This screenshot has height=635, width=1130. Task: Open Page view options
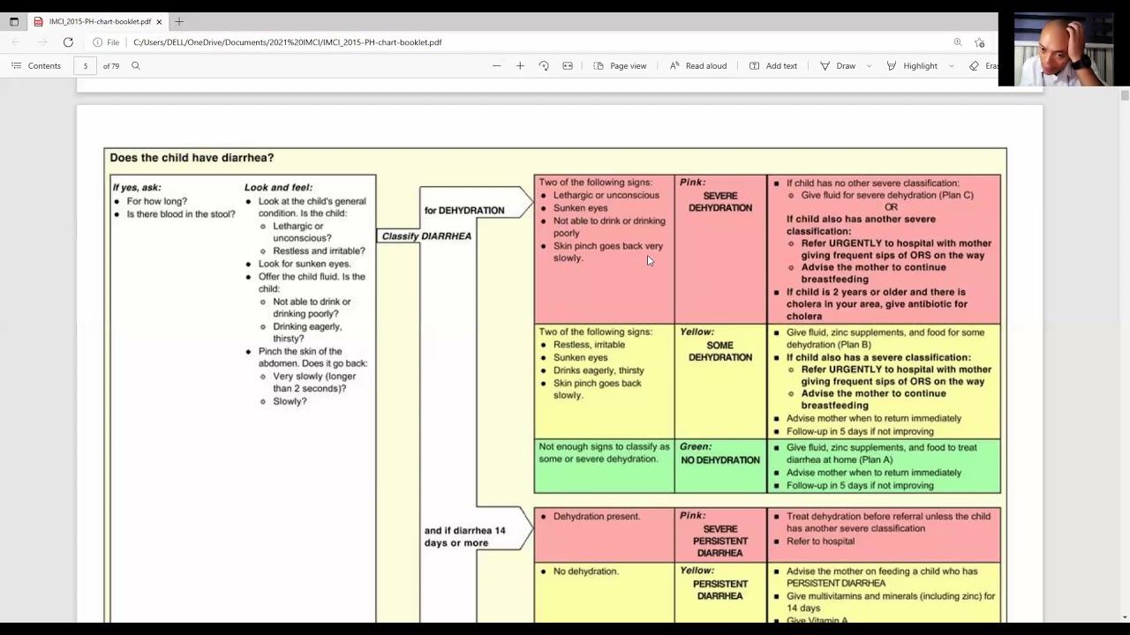620,66
